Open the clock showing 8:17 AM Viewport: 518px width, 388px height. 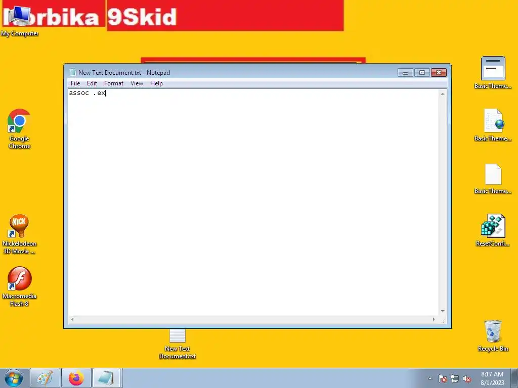492,378
